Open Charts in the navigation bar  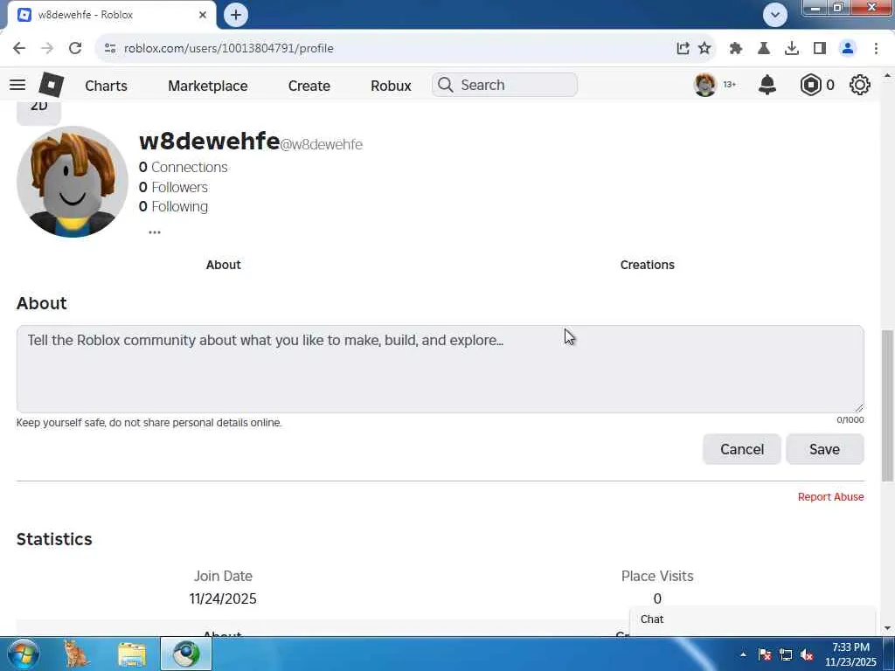(106, 86)
